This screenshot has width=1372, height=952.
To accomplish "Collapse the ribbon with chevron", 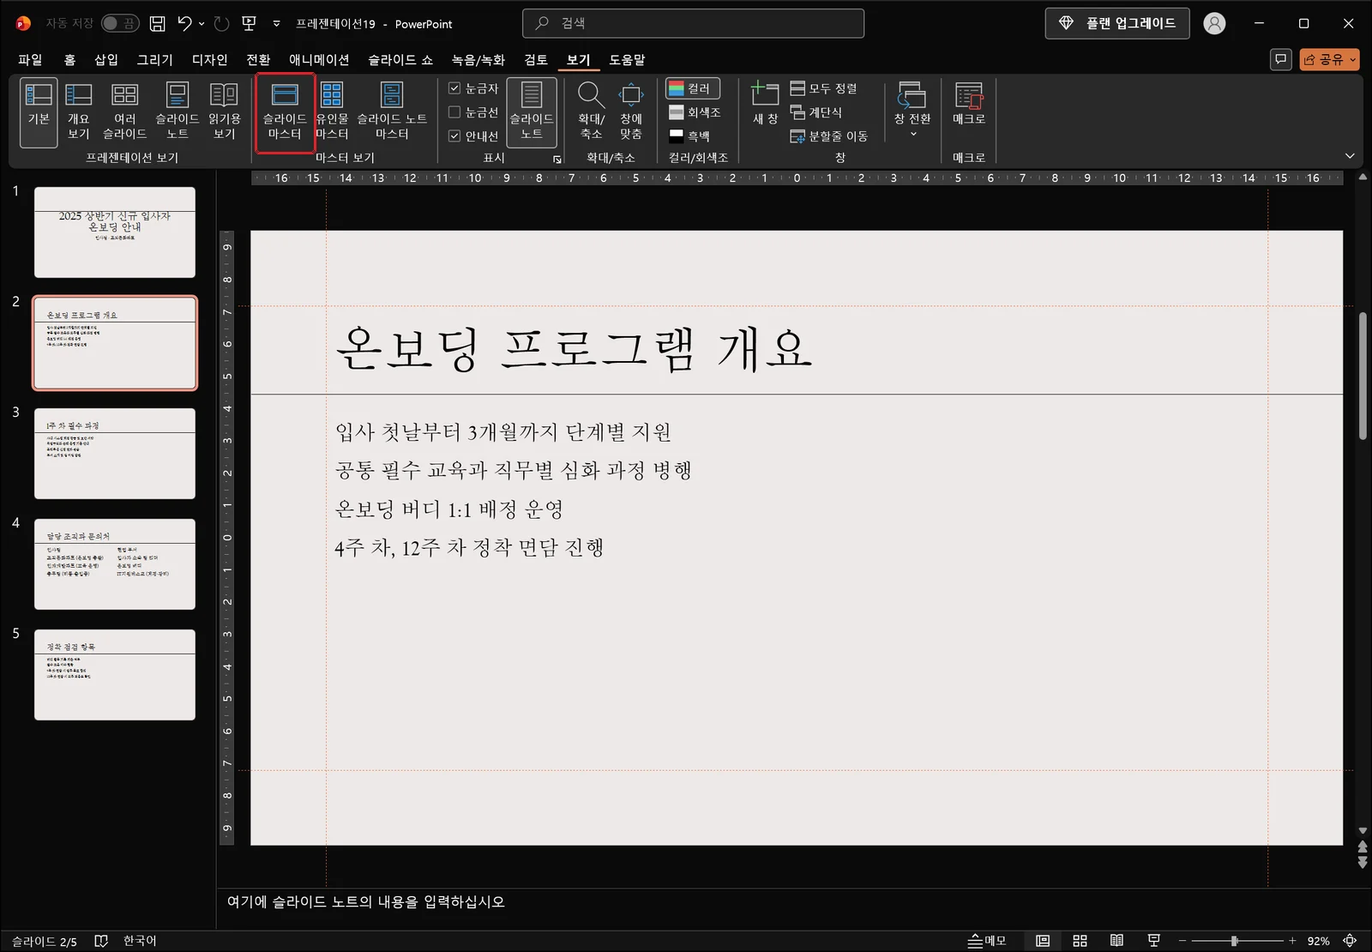I will (1350, 156).
